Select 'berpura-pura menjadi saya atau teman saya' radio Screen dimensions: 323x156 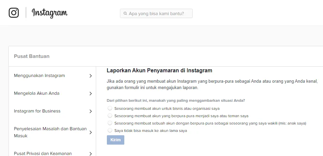pos(110,116)
